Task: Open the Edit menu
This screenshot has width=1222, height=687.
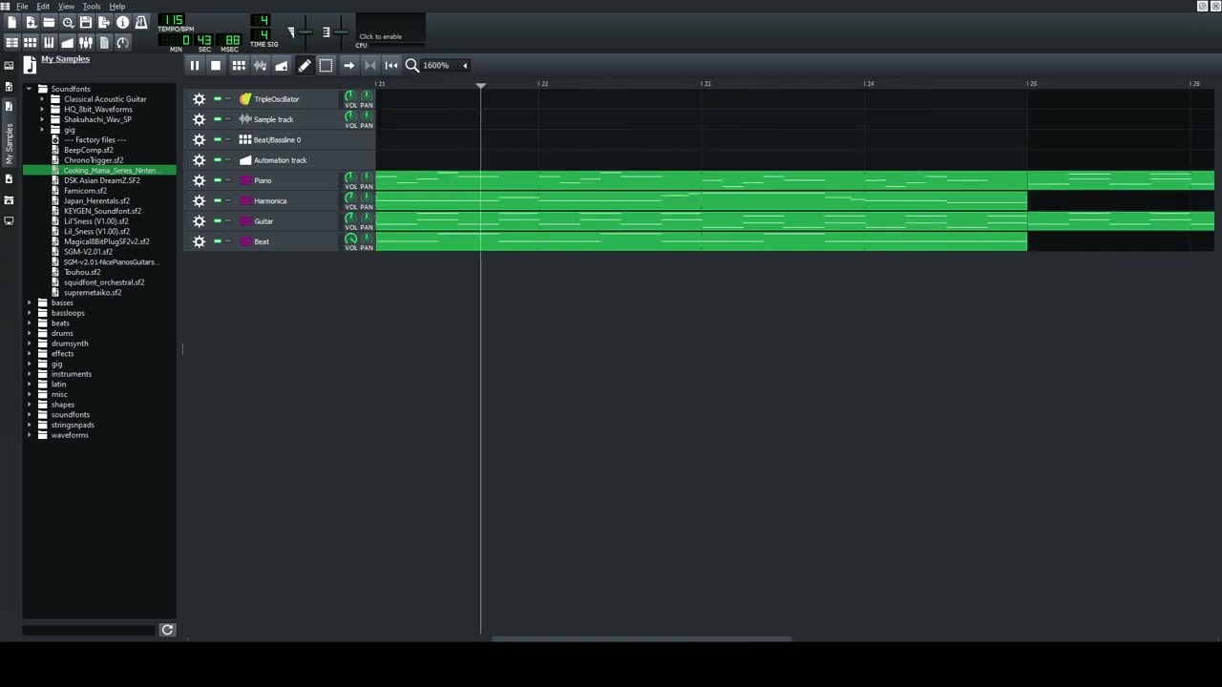Action: [x=43, y=7]
